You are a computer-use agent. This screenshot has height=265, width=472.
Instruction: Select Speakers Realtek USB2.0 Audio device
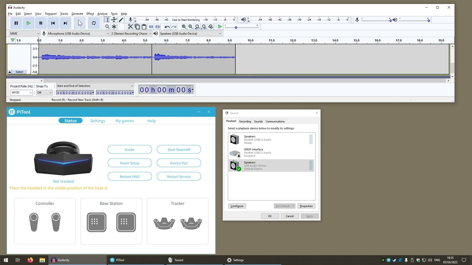pos(271,139)
